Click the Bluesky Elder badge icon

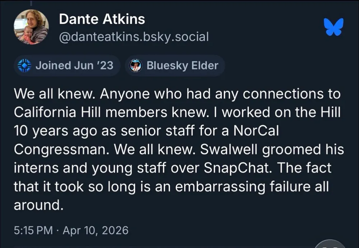click(x=136, y=66)
